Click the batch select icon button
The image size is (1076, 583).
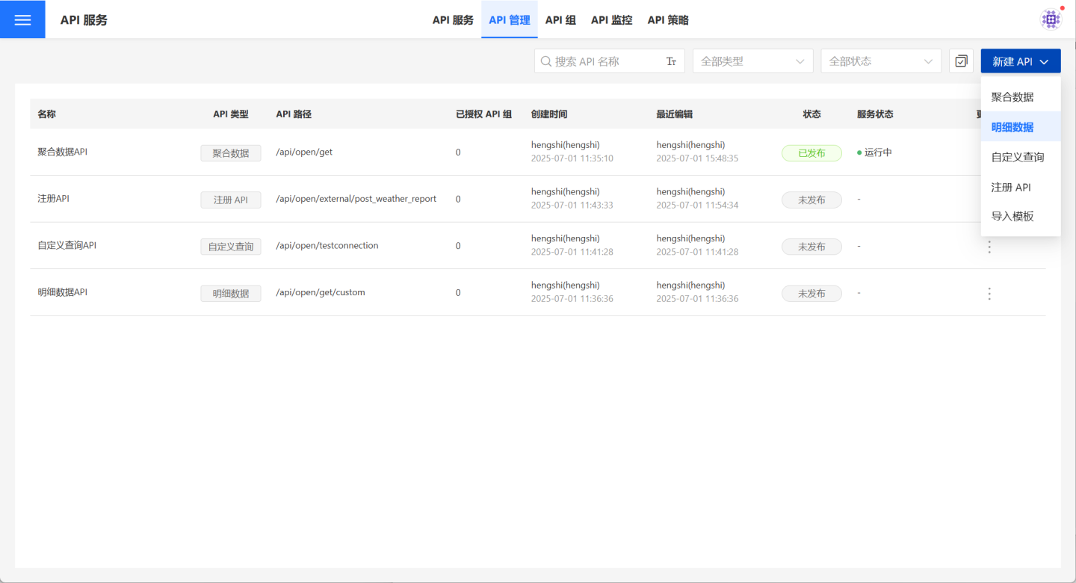point(961,61)
